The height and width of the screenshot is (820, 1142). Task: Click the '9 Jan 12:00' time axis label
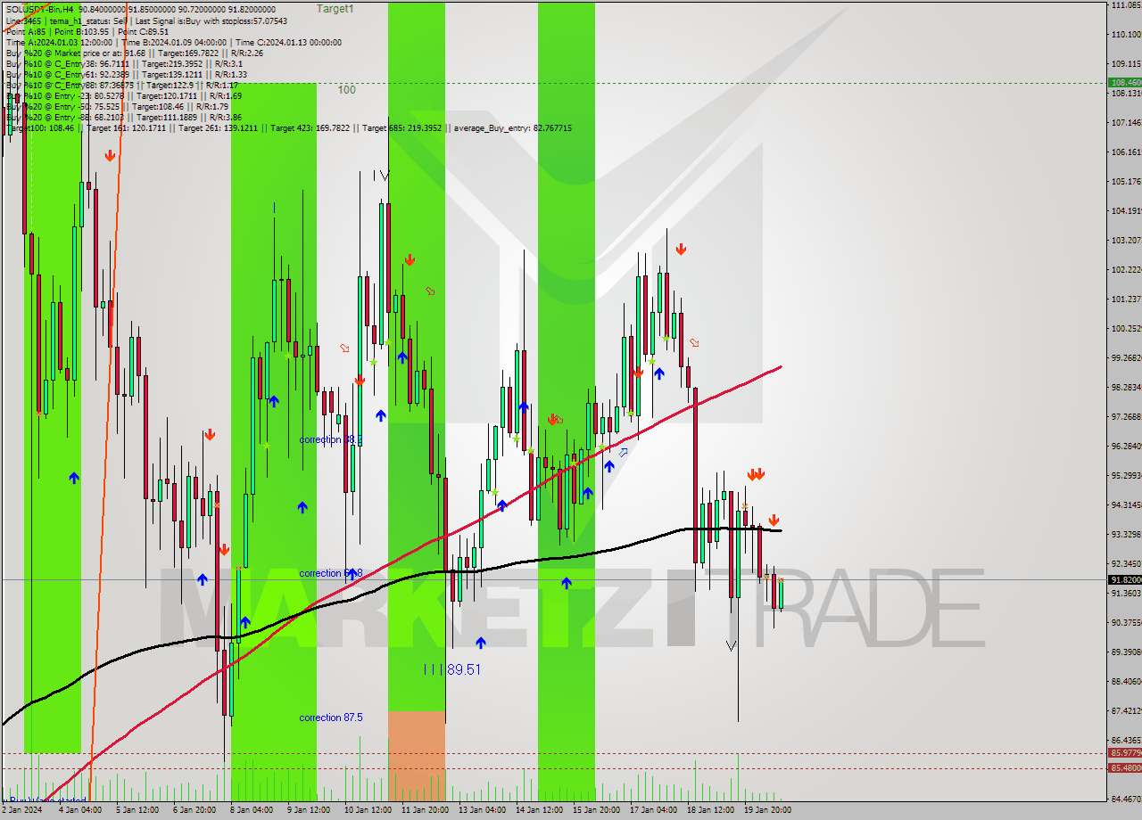pyautogui.click(x=308, y=810)
